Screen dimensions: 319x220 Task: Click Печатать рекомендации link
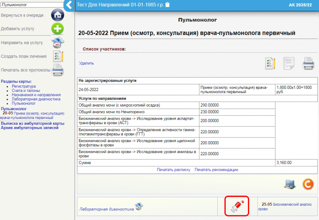coord(216,170)
